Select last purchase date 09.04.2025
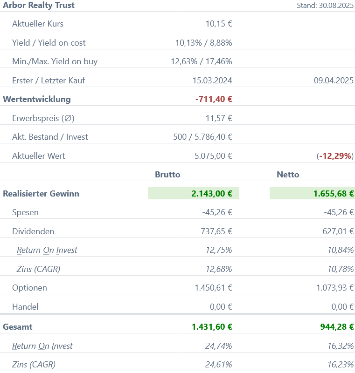 click(334, 81)
